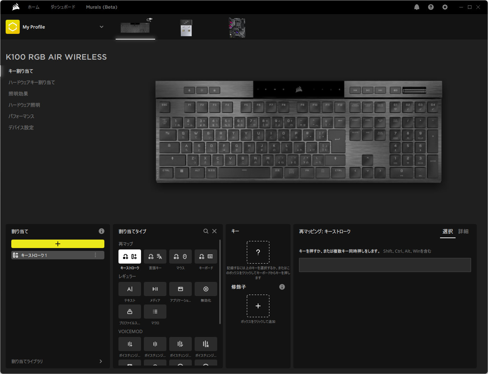Screen dimensions: 488x374
Task: Choose the 言語キー assignment type
Action: 155,257
